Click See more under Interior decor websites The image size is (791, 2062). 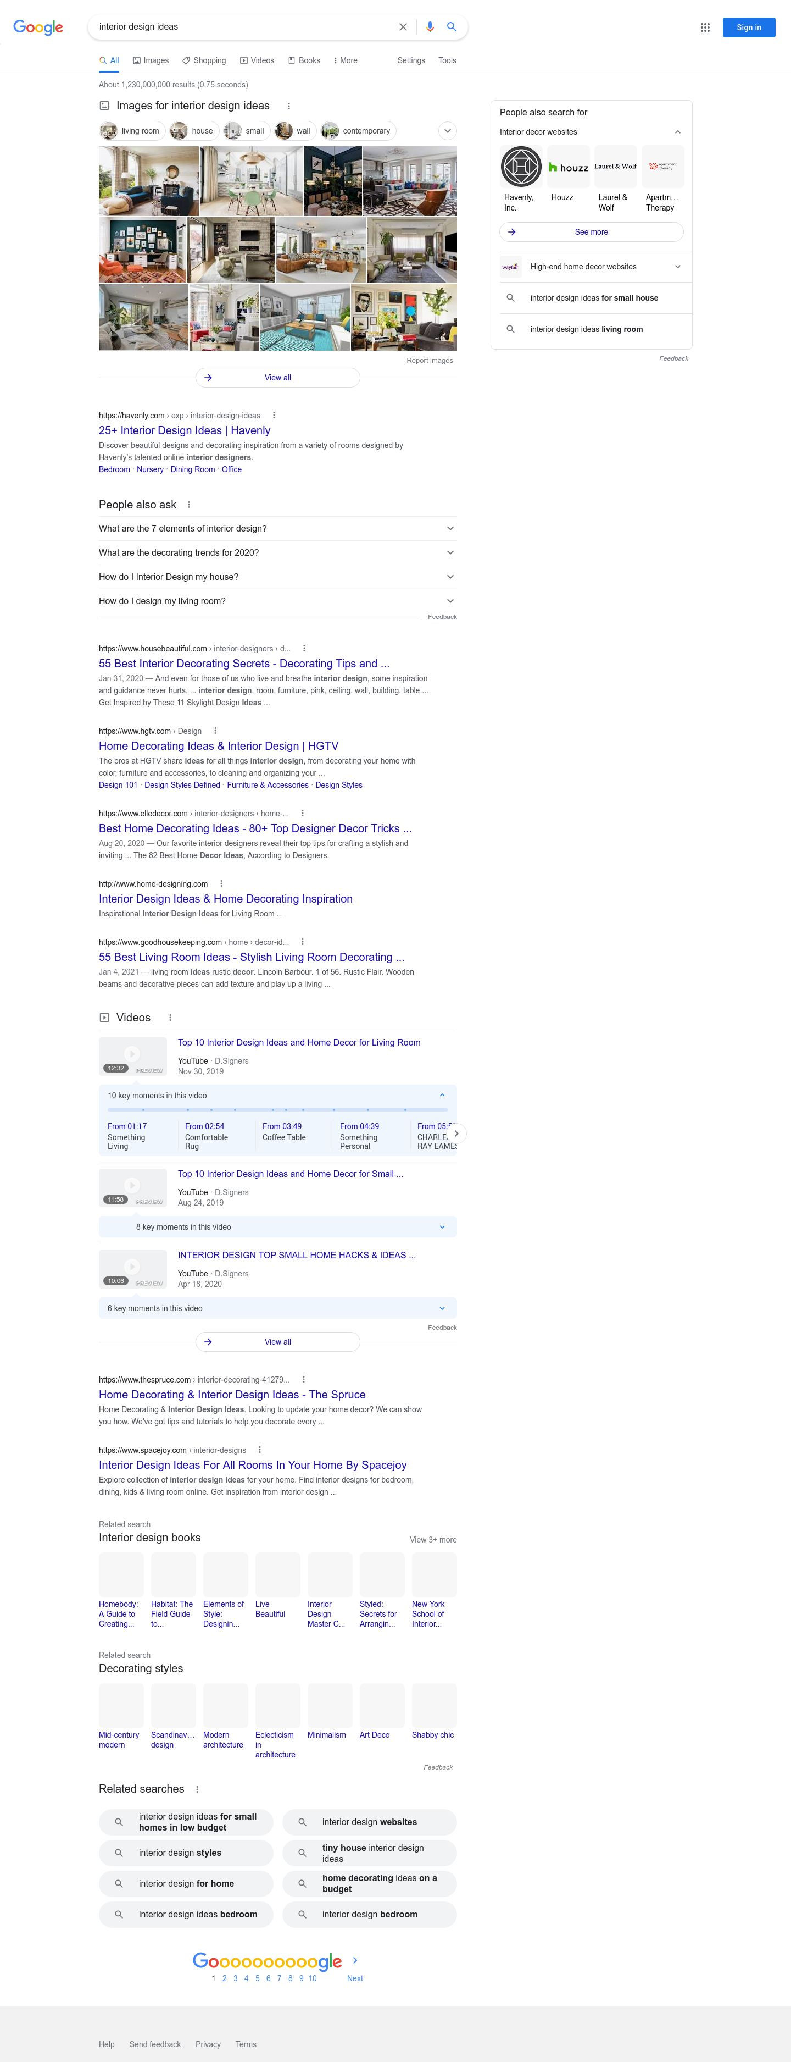pyautogui.click(x=591, y=232)
